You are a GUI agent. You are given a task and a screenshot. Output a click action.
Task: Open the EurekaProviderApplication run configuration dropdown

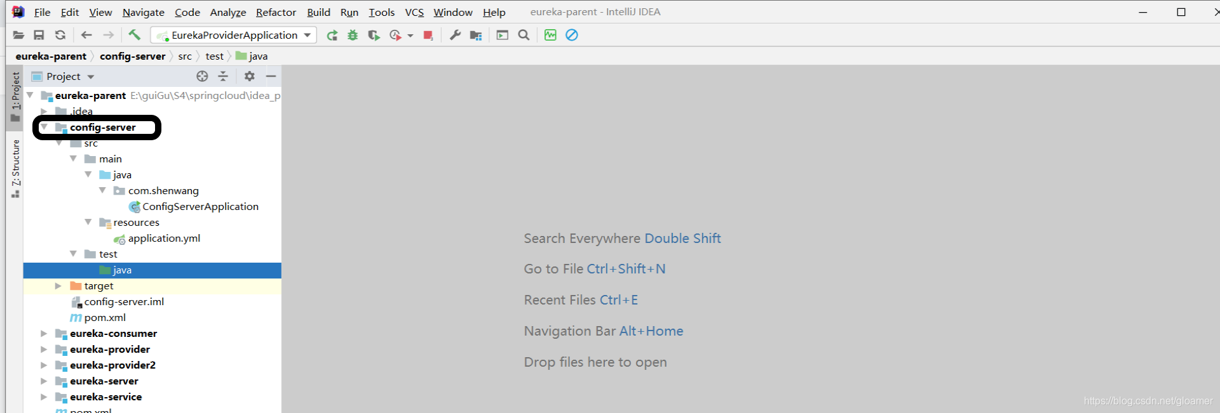[233, 35]
